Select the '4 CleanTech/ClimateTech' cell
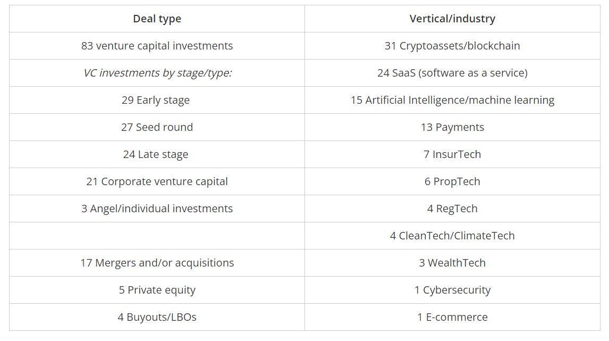Viewport: 609px width, 341px height. coord(452,236)
